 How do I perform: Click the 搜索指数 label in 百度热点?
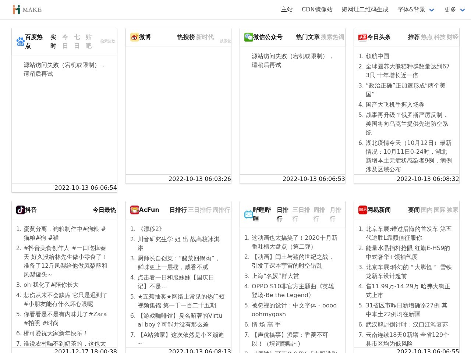(108, 41)
